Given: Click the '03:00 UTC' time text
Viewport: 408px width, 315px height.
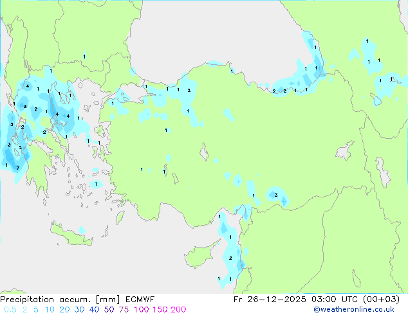Looking at the screenshot, I should point(334,300).
